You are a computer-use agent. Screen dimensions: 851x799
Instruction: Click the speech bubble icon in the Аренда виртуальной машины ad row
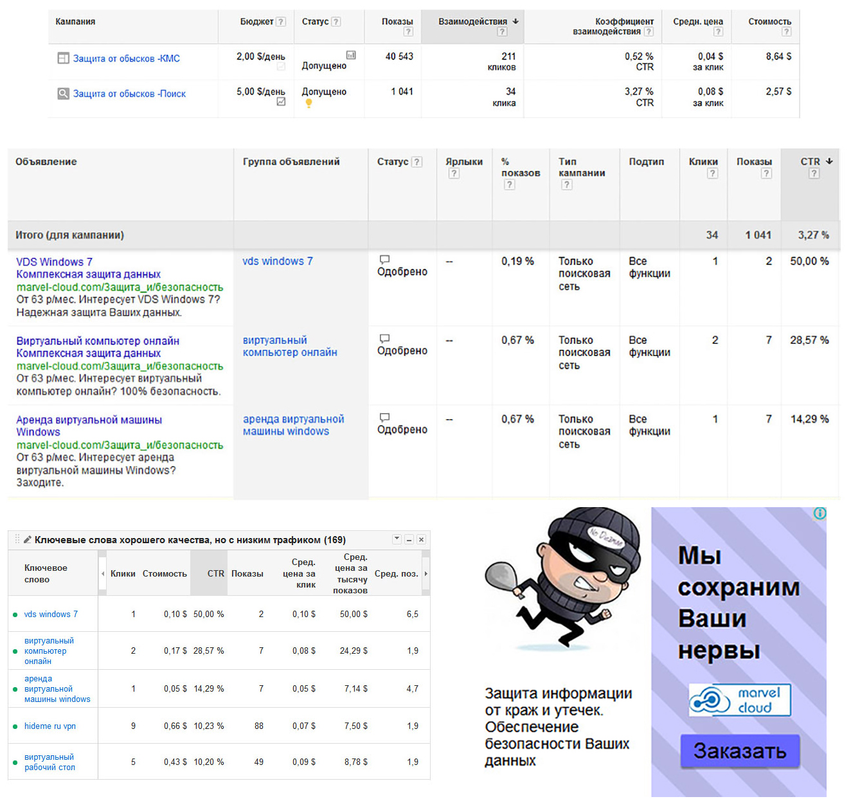384,418
